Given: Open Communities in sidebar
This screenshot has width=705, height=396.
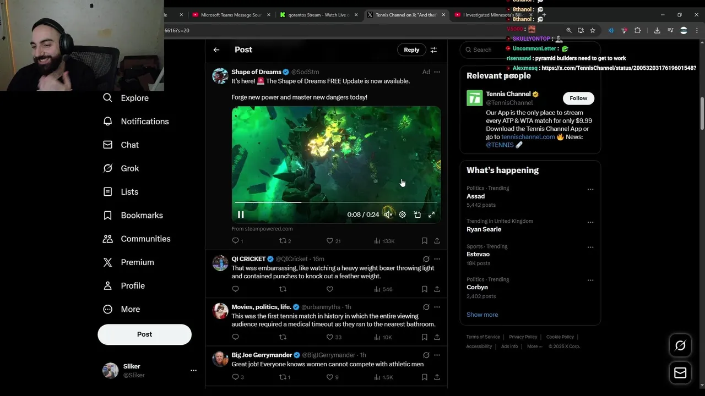Looking at the screenshot, I should click(x=137, y=239).
